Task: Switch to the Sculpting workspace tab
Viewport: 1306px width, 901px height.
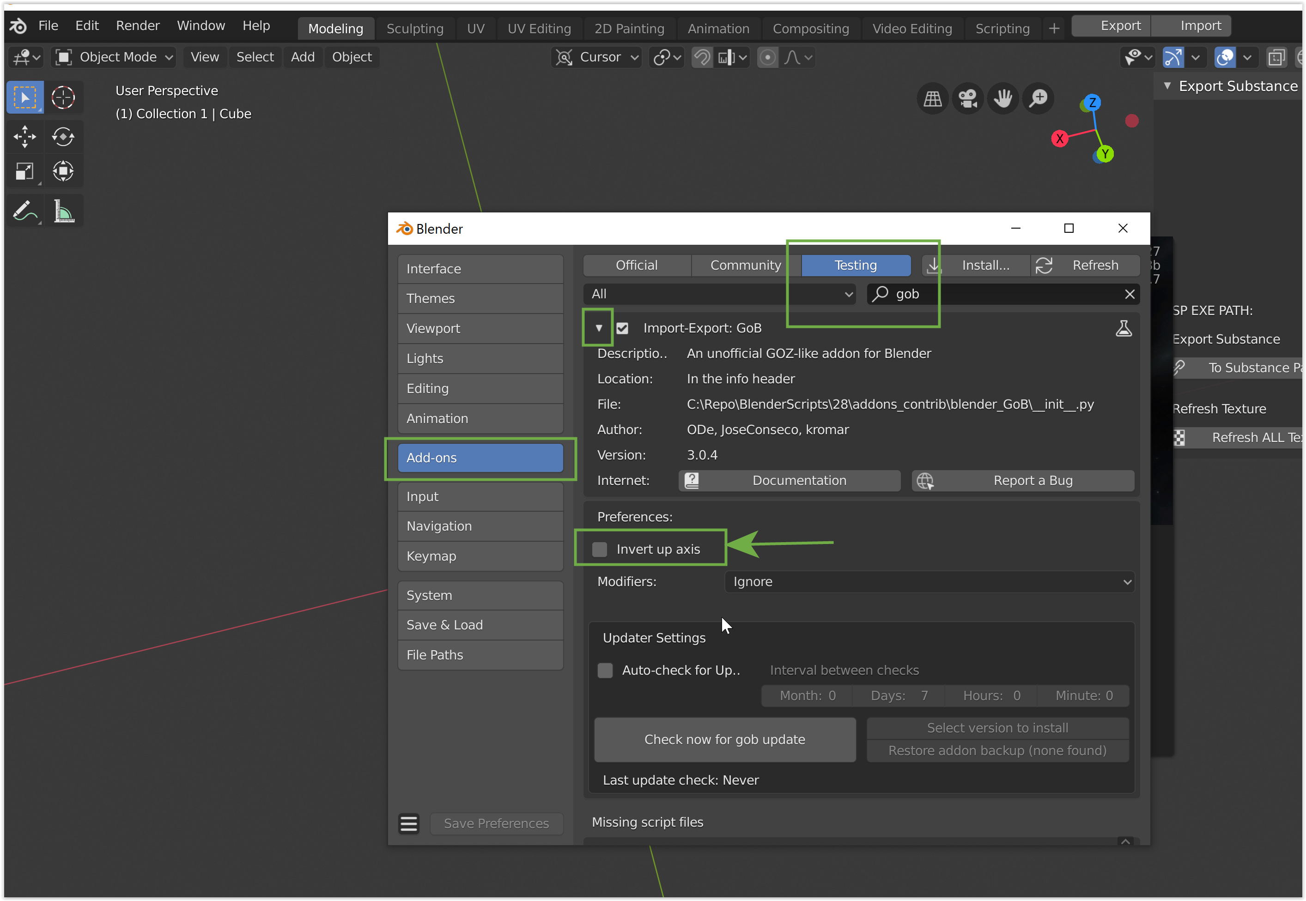Action: click(414, 28)
